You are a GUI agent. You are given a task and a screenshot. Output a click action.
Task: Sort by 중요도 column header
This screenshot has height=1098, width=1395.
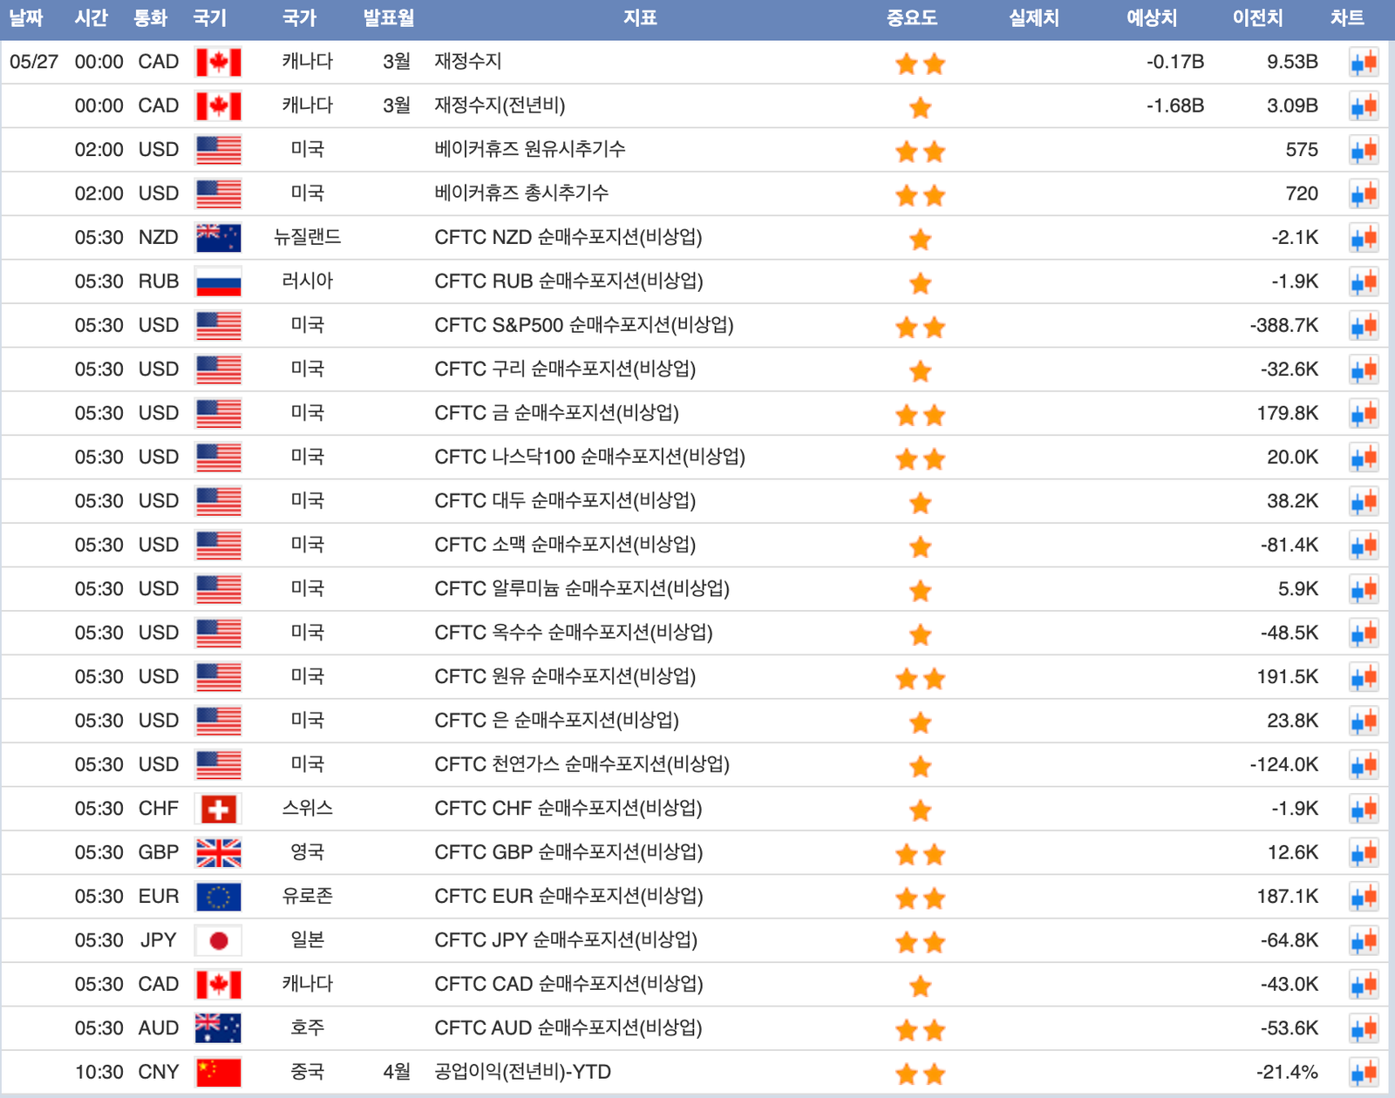[x=911, y=18]
